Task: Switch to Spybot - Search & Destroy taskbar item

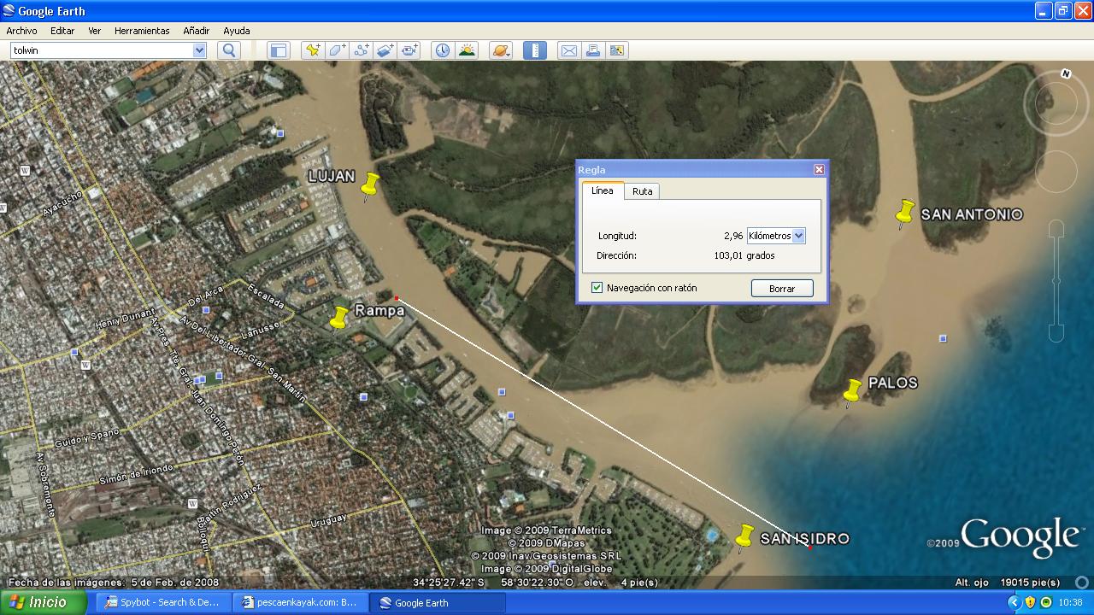Action: pos(162,602)
